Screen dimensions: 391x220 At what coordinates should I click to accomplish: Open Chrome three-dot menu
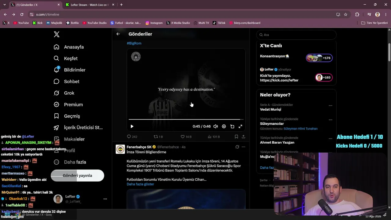(x=385, y=14)
